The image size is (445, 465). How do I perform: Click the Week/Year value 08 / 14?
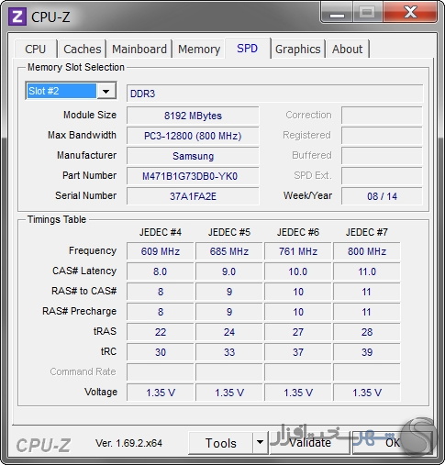[382, 196]
